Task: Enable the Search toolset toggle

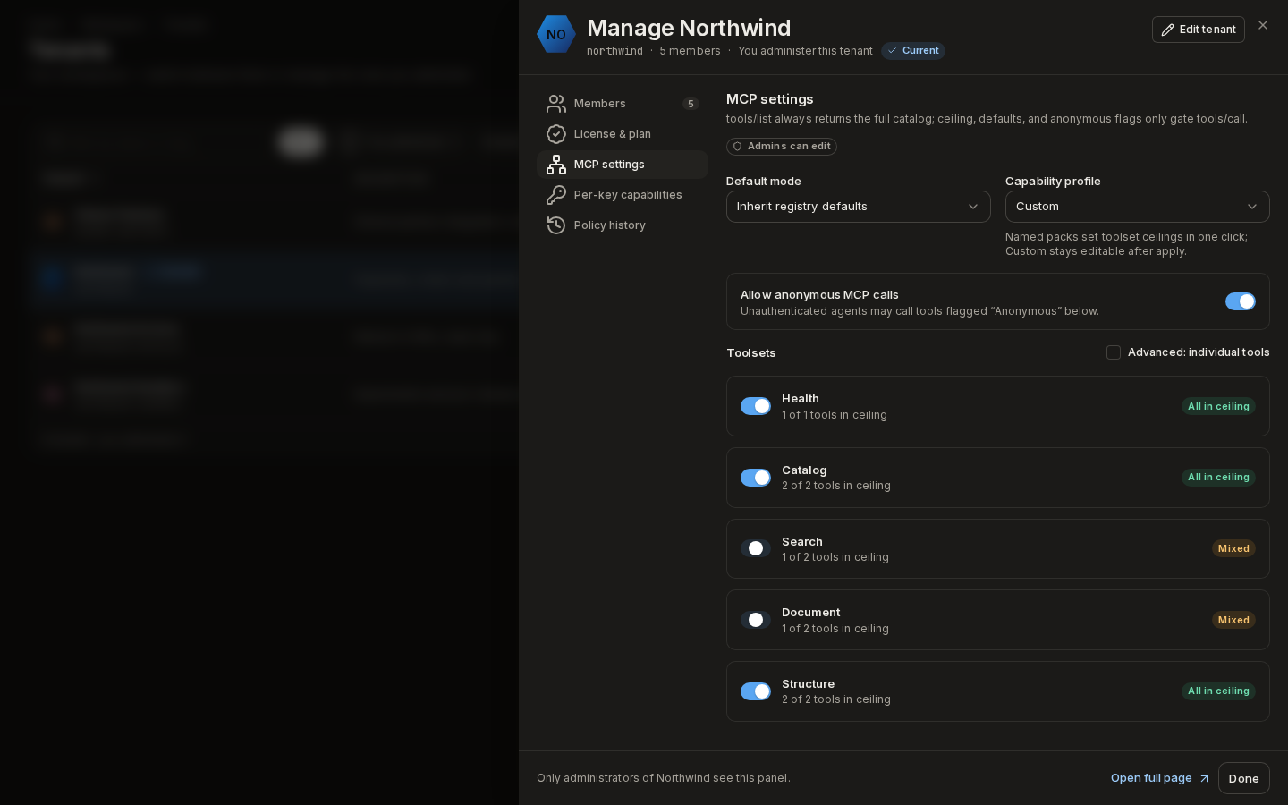Action: pyautogui.click(x=756, y=548)
